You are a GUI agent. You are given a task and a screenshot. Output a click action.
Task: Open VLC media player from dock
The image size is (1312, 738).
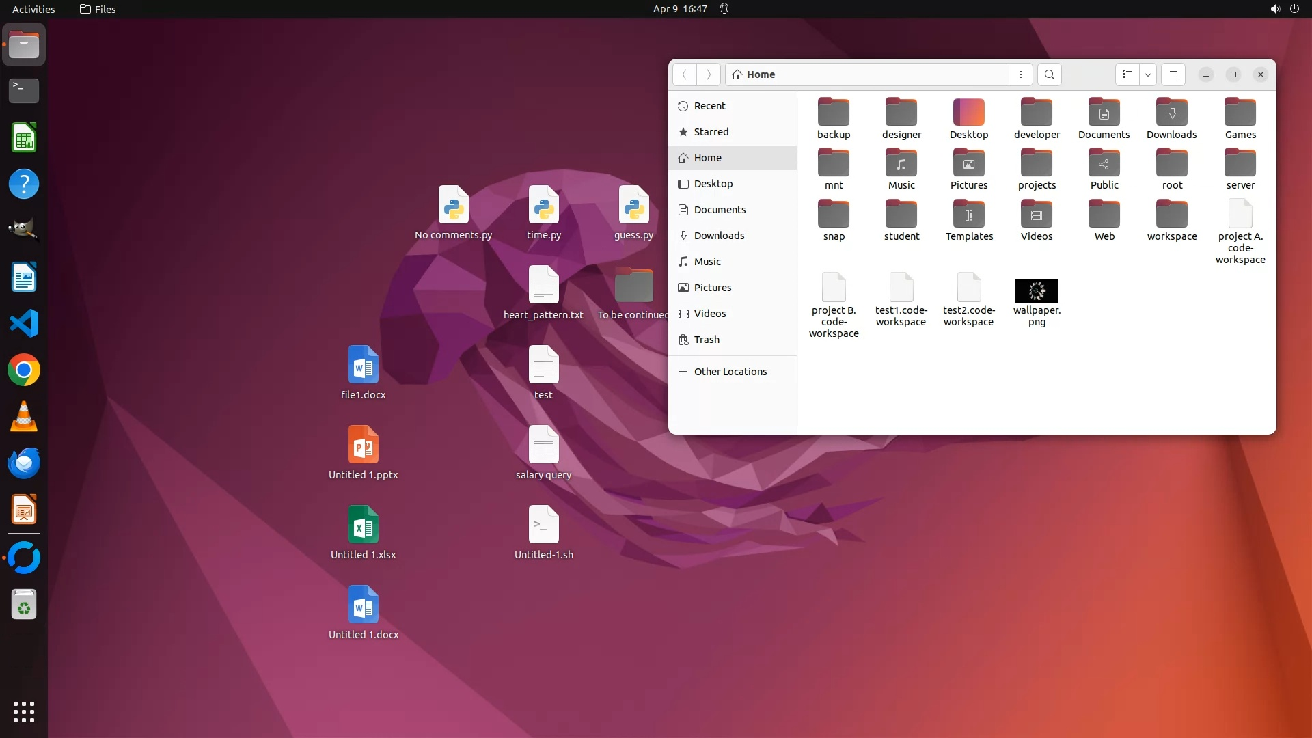click(x=24, y=416)
